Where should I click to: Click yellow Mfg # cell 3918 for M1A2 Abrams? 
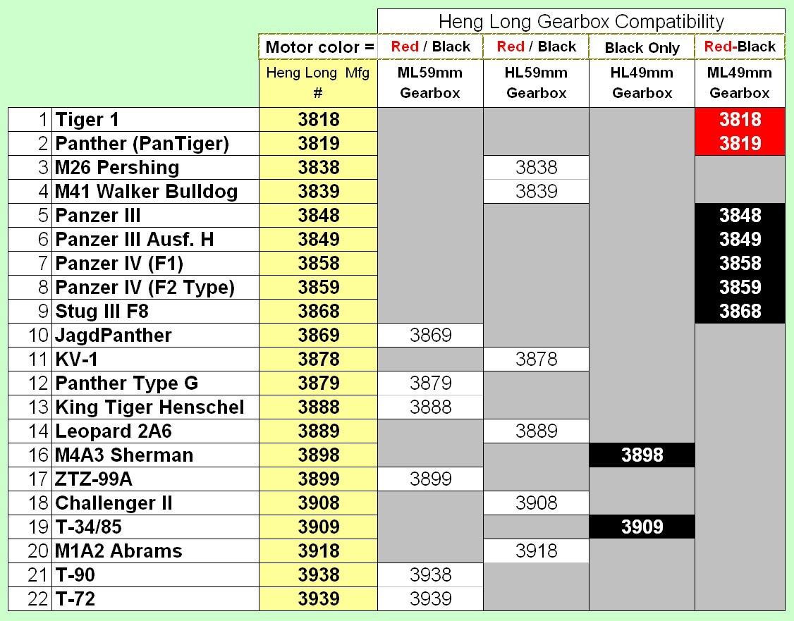click(x=318, y=551)
